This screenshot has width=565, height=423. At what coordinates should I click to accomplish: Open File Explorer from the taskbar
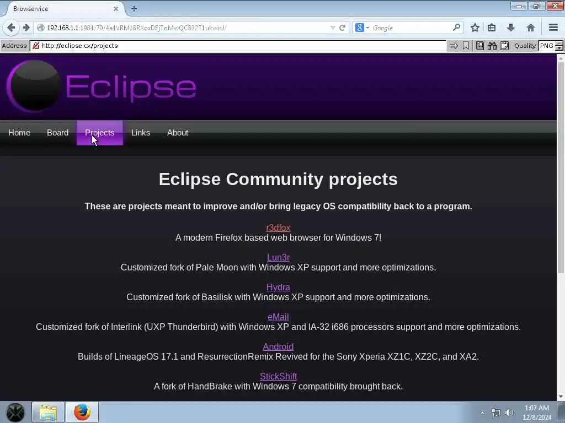[48, 412]
